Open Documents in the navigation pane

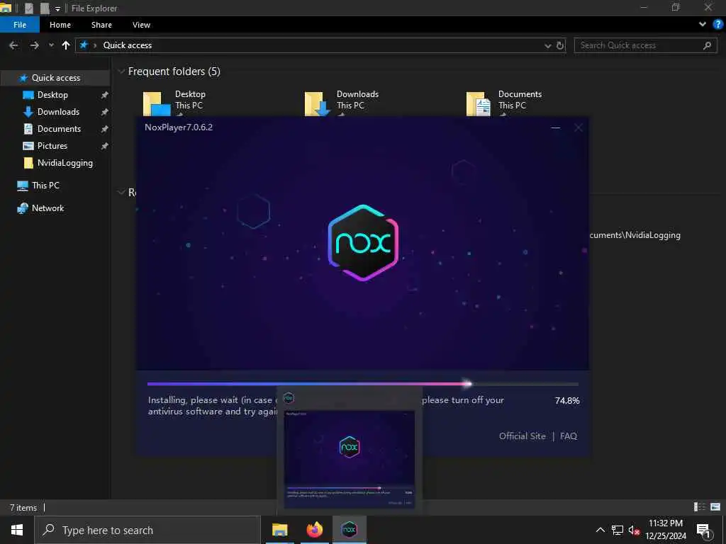tap(59, 129)
